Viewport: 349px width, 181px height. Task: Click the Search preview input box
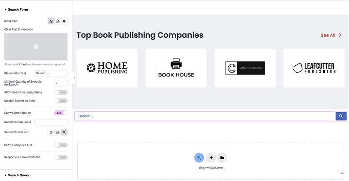coord(204,116)
